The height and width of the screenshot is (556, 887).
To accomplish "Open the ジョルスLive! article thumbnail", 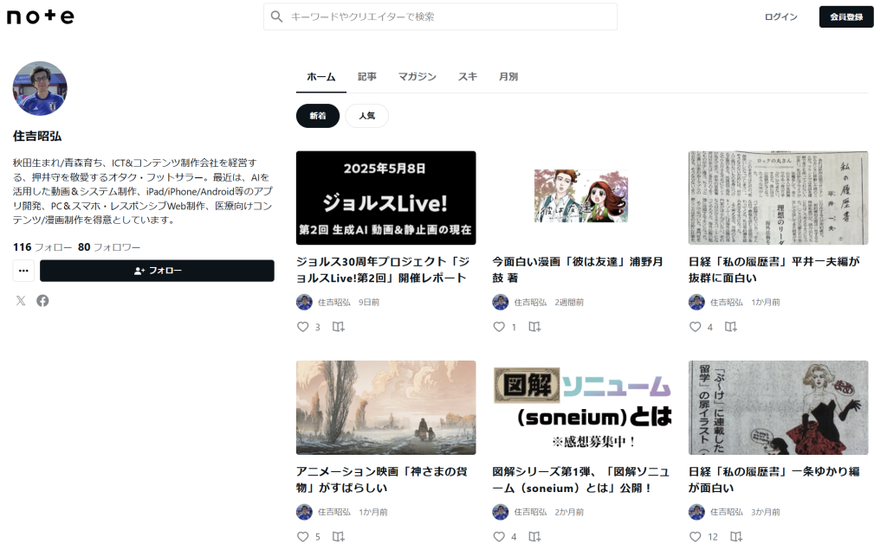I will (x=385, y=198).
